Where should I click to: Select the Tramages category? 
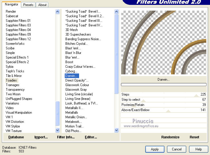pyautogui.click(x=13, y=85)
